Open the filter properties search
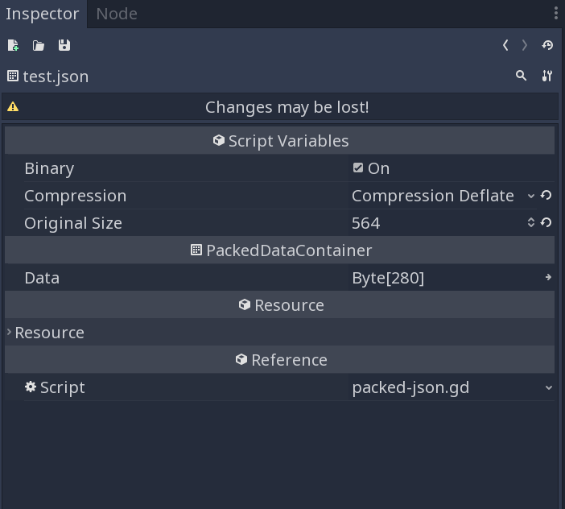565x509 pixels. (x=522, y=76)
